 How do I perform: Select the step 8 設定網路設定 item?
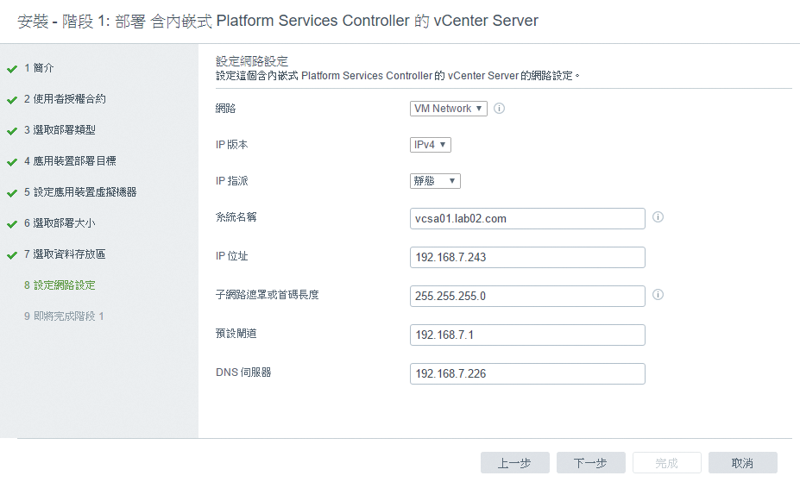coord(60,285)
